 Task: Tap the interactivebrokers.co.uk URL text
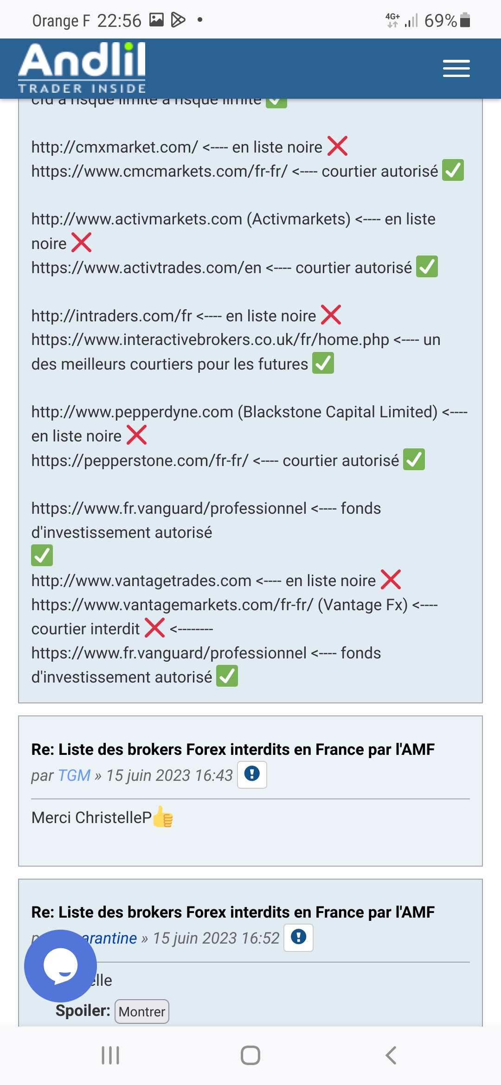(210, 340)
